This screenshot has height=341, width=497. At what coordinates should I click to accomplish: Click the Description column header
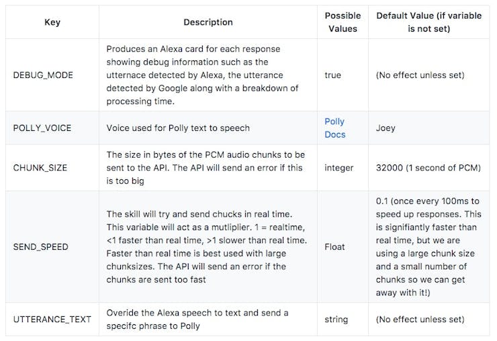(x=208, y=22)
